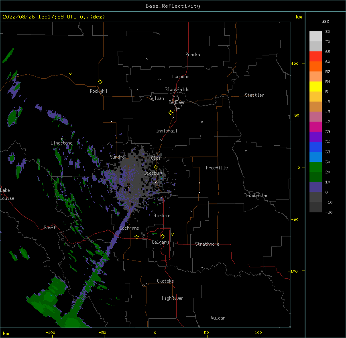Click the white plus marker north of Drumheller
The width and height of the screenshot is (346, 338).
click(x=246, y=151)
